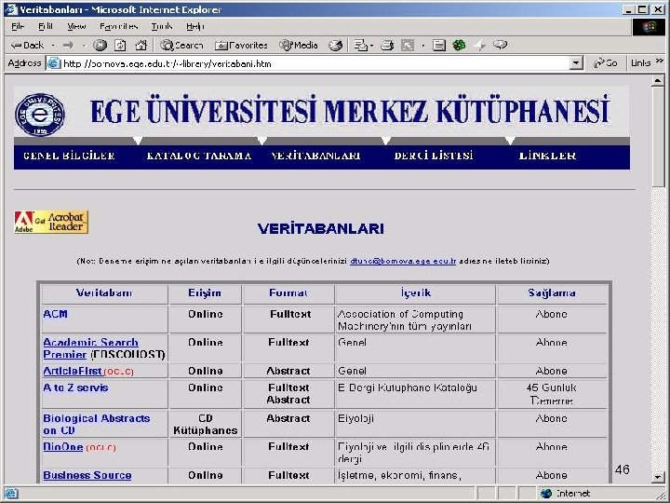Open GENEL BİLGİLER navigation tab
Screen dimensions: 670x503
coord(69,156)
